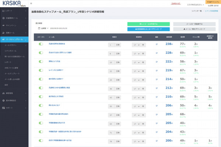Toggle status switch for 売却の目的を見極める
This screenshot has height=147, width=221.
(41, 44)
